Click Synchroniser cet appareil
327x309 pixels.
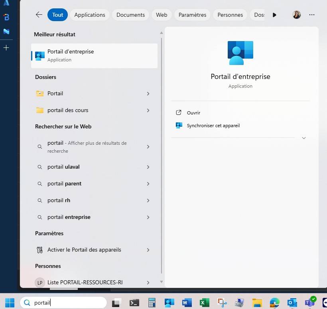[213, 126]
